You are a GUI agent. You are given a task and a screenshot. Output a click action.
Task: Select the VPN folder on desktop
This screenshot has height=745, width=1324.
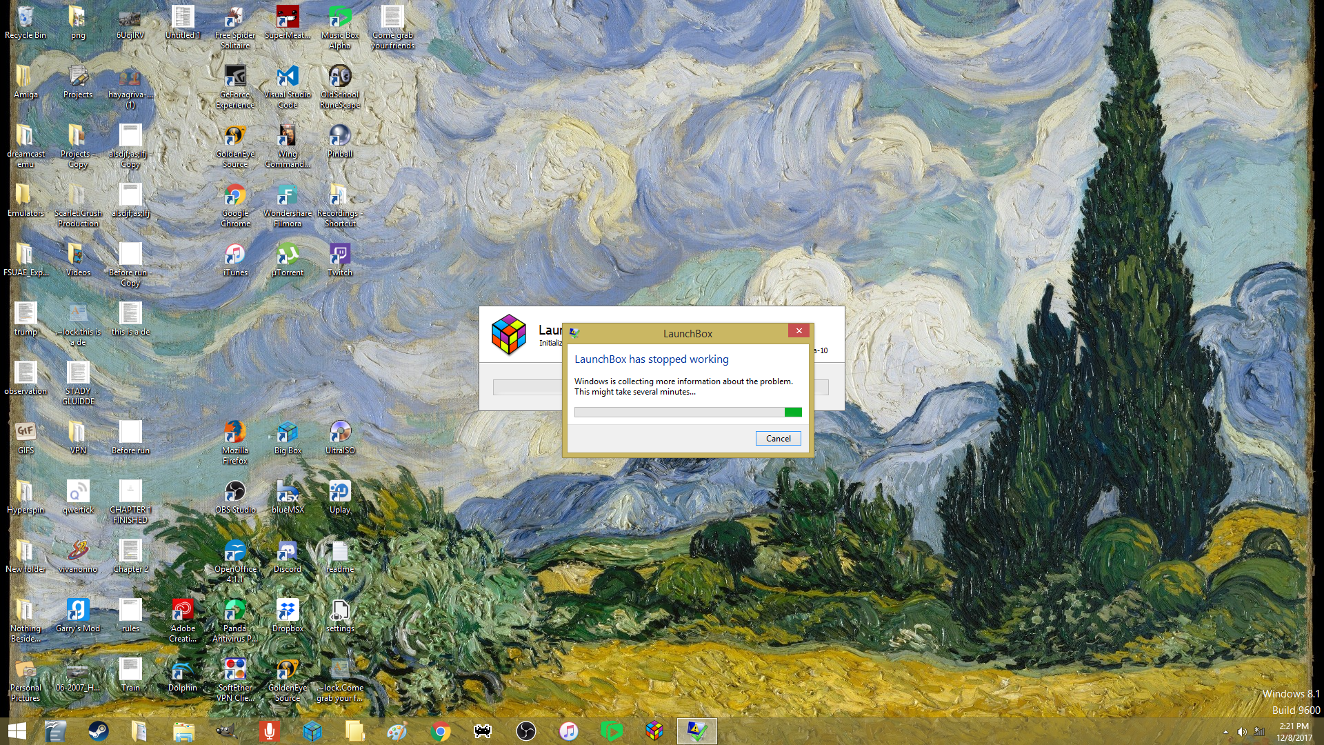(78, 437)
